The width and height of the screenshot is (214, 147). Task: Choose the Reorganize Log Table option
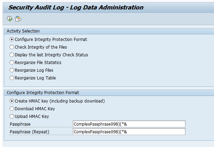click(x=12, y=78)
